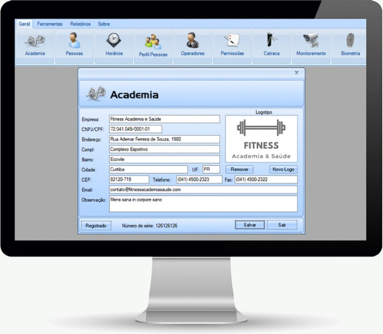Click the Email input field
This screenshot has width=383, height=334.
(x=203, y=189)
